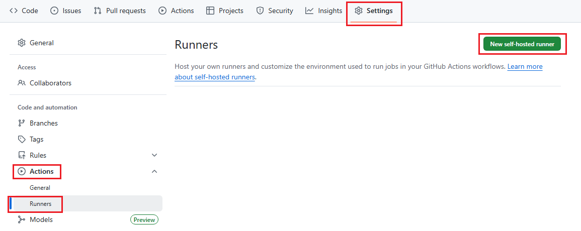Click the Pull requests branch icon
Screen dimensions: 581x231
[98, 11]
